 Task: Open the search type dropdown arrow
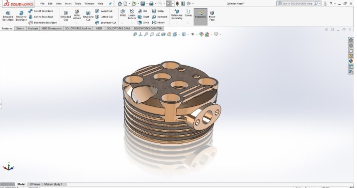coord(320,4)
